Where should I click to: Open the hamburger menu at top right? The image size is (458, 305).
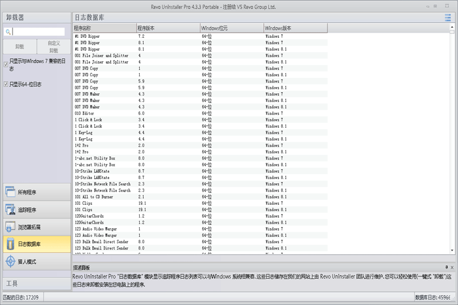[x=448, y=18]
